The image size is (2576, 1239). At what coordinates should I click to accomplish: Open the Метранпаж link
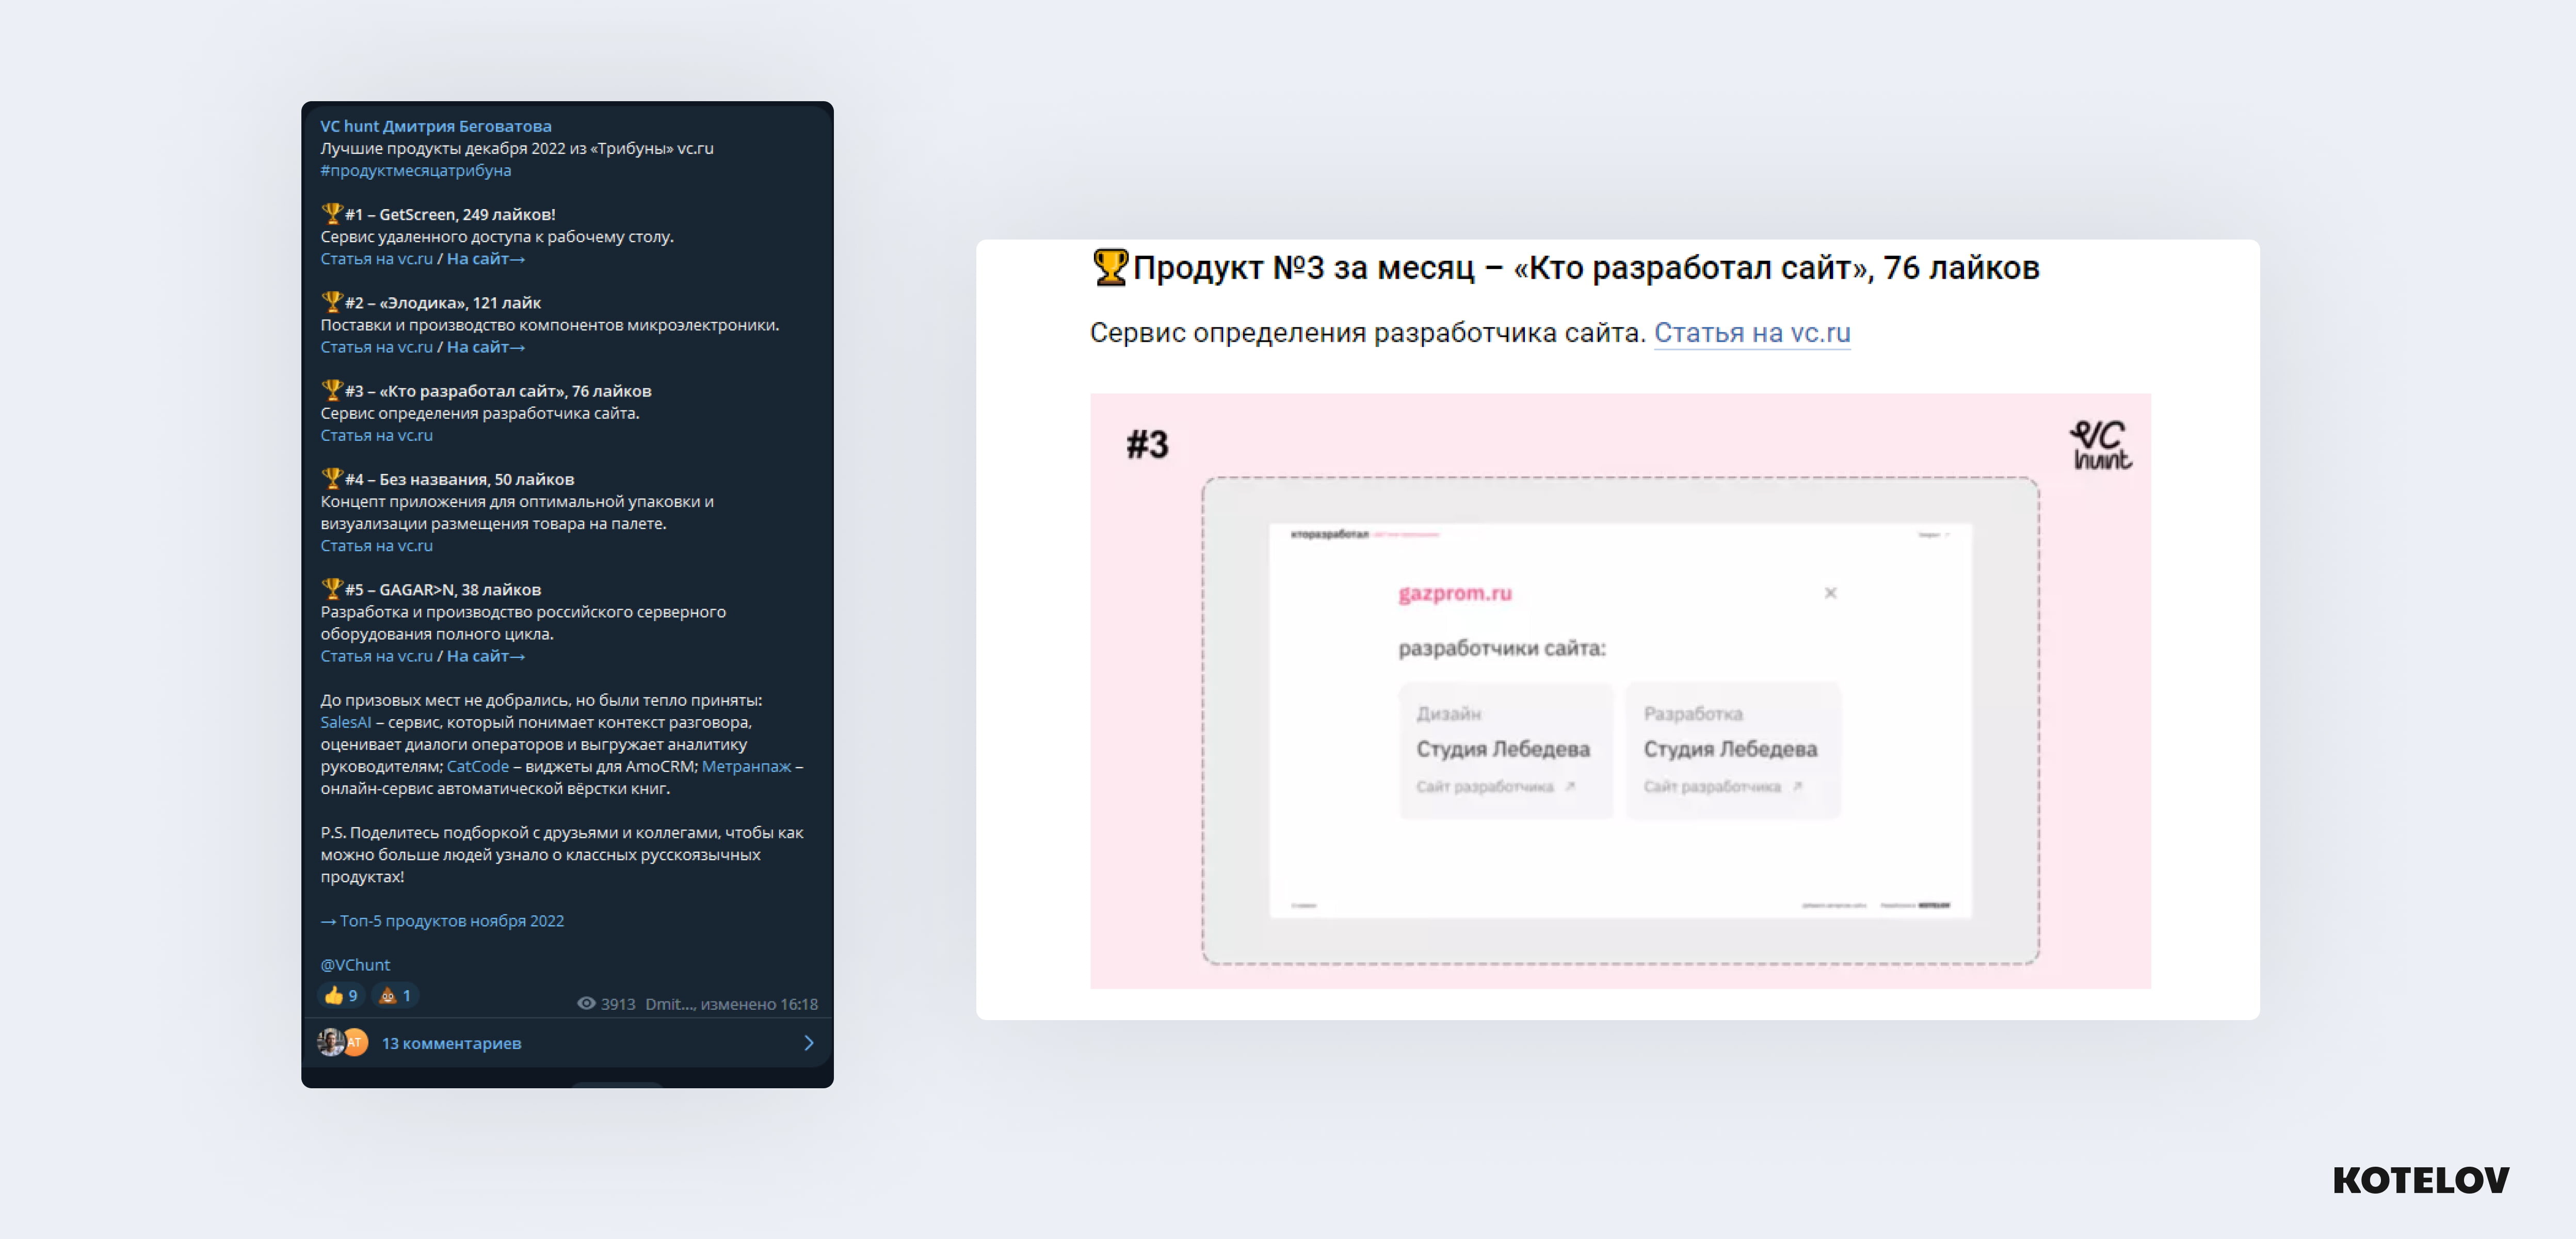click(746, 766)
